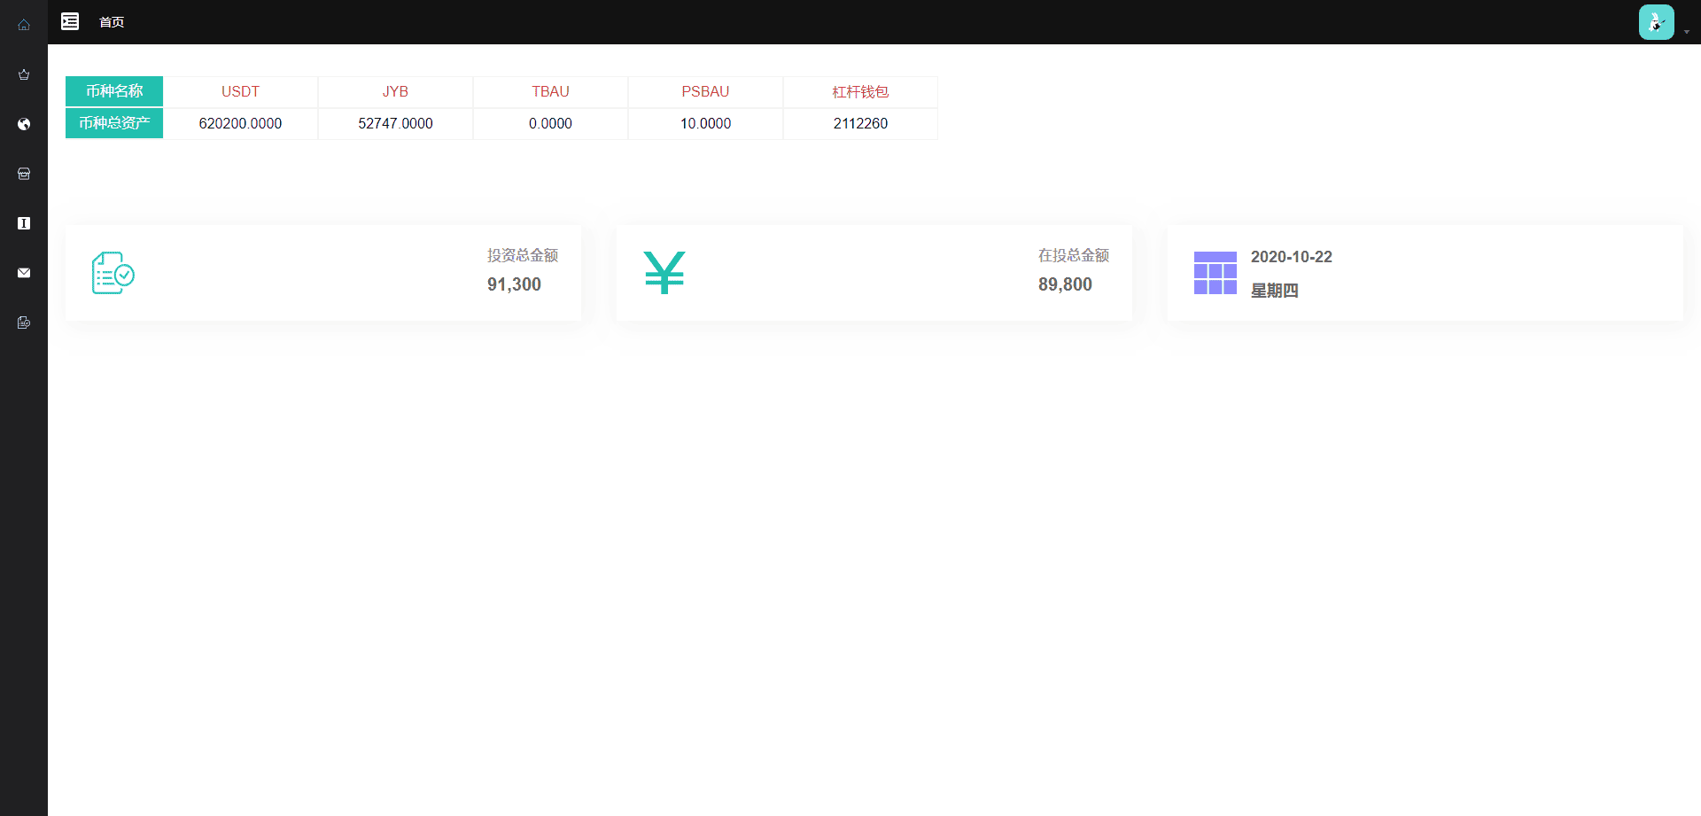
Task: Click the 币种名称 teal header cell
Action: [x=114, y=91]
